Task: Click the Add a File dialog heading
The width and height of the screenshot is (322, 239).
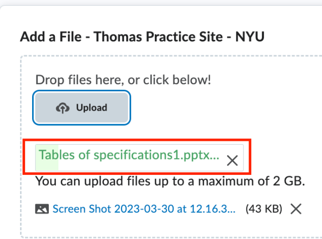Action: [142, 37]
